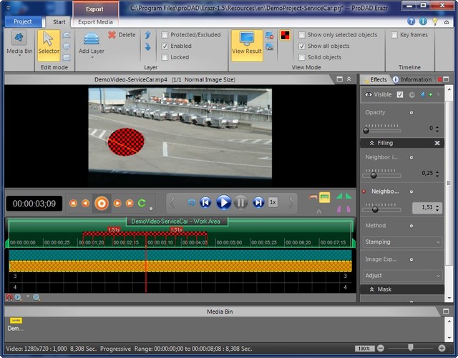The image size is (458, 358).
Task: Select the Selector edit mode tool
Action: [x=49, y=44]
